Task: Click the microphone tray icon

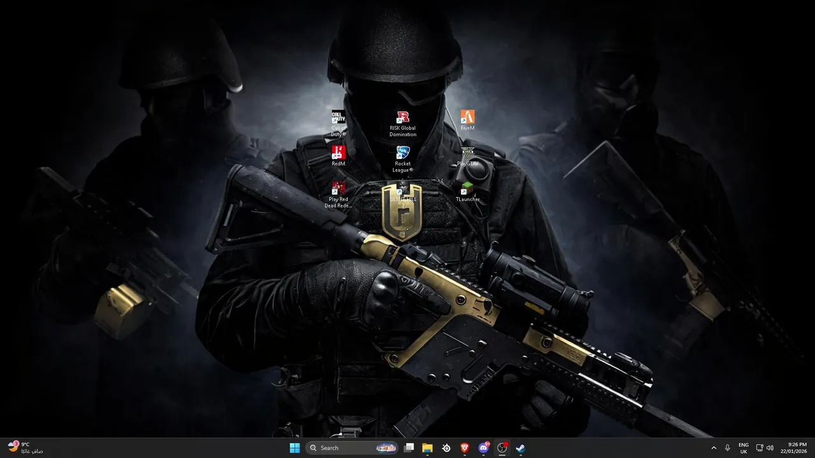Action: [728, 448]
